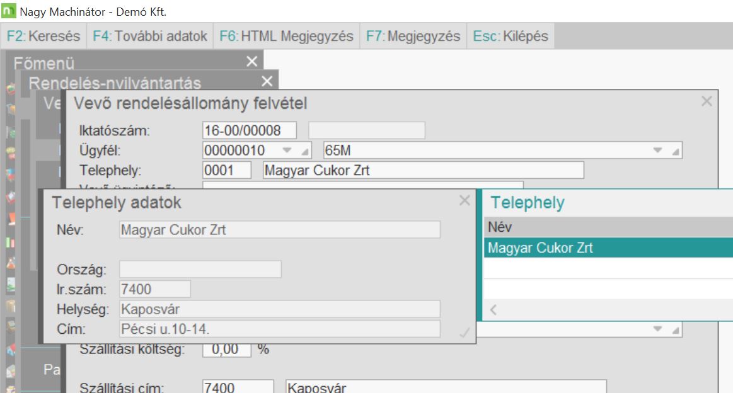Click Esc: Kilépés to exit

click(511, 36)
